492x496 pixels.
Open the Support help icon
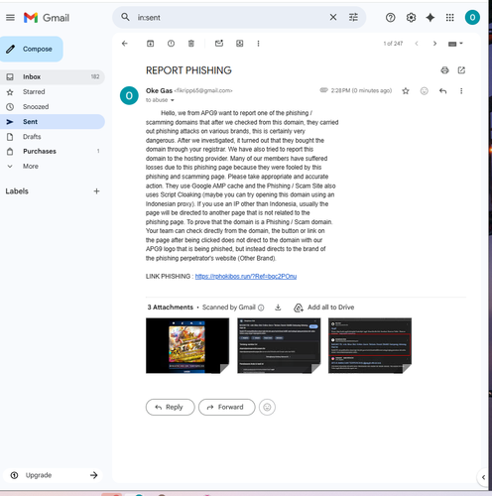(390, 18)
